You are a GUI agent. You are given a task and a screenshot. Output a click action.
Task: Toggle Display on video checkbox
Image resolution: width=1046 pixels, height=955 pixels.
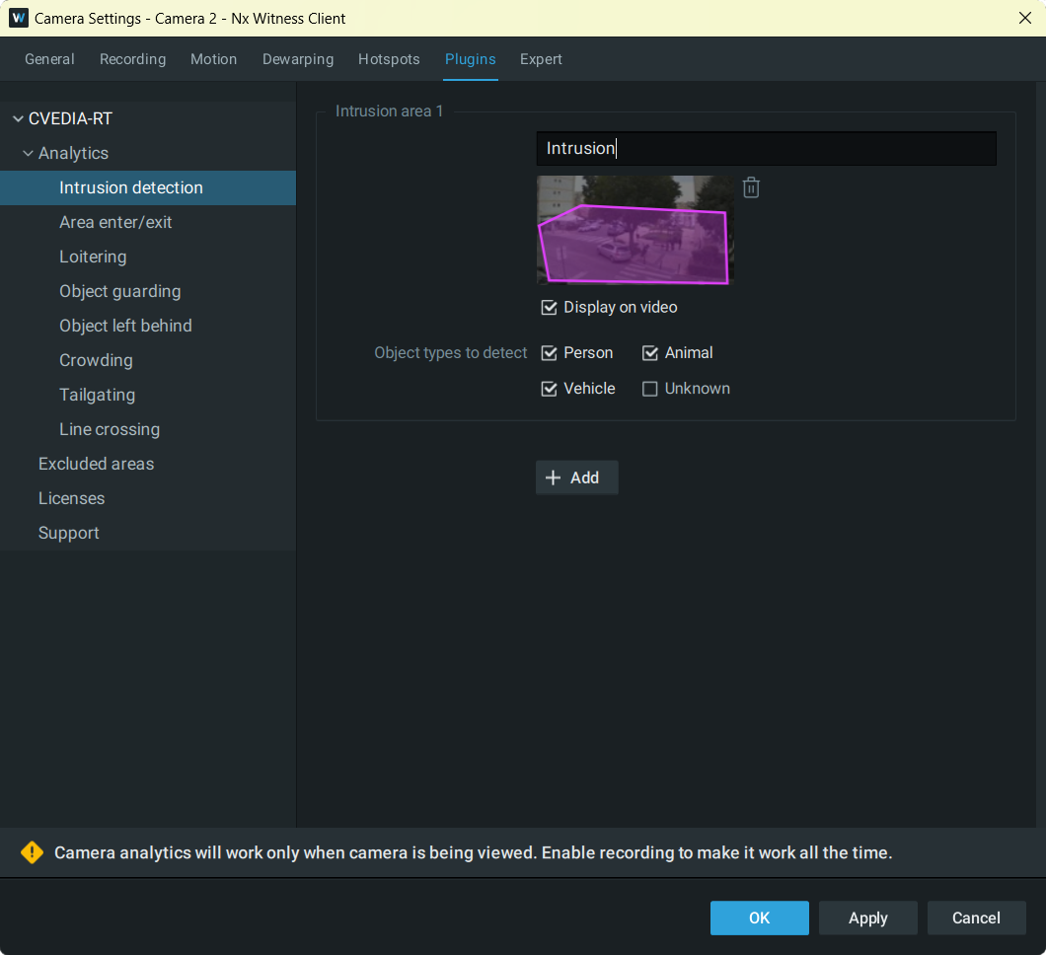tap(549, 308)
